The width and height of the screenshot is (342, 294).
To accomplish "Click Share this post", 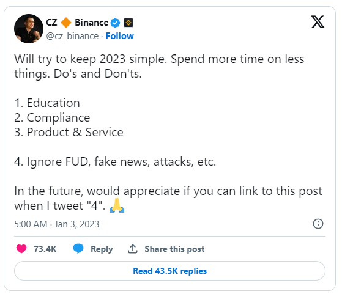I will [174, 249].
